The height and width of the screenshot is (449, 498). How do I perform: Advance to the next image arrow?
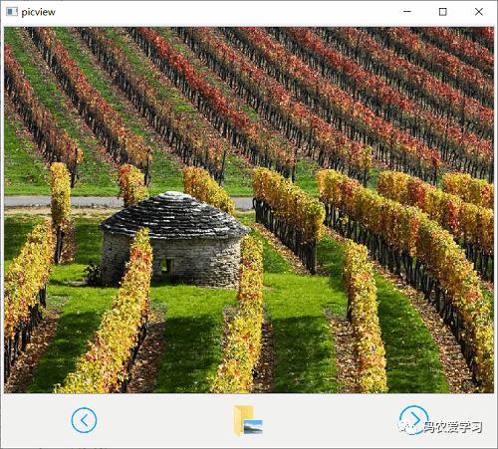tap(413, 419)
